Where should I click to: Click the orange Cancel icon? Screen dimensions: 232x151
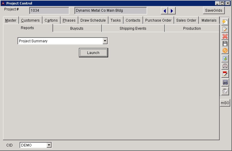(x=225, y=51)
